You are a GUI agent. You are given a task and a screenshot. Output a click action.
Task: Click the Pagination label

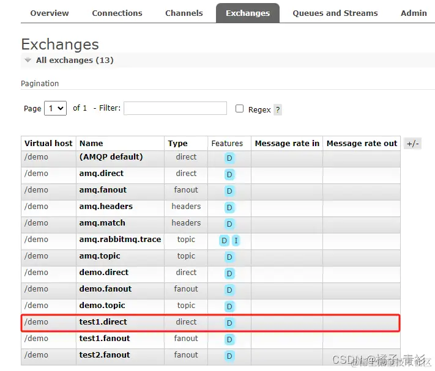click(40, 83)
